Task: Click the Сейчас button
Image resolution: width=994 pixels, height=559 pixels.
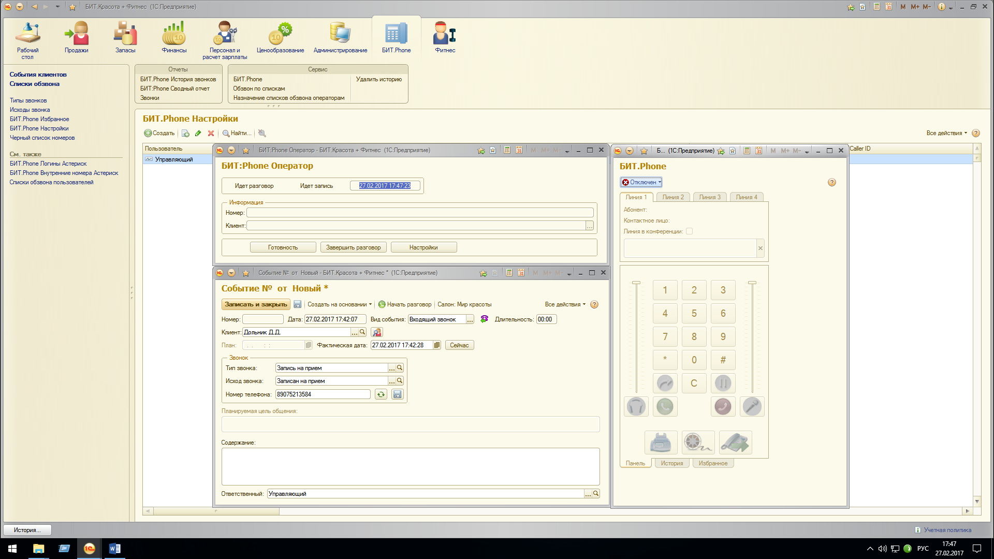Action: pos(459,345)
